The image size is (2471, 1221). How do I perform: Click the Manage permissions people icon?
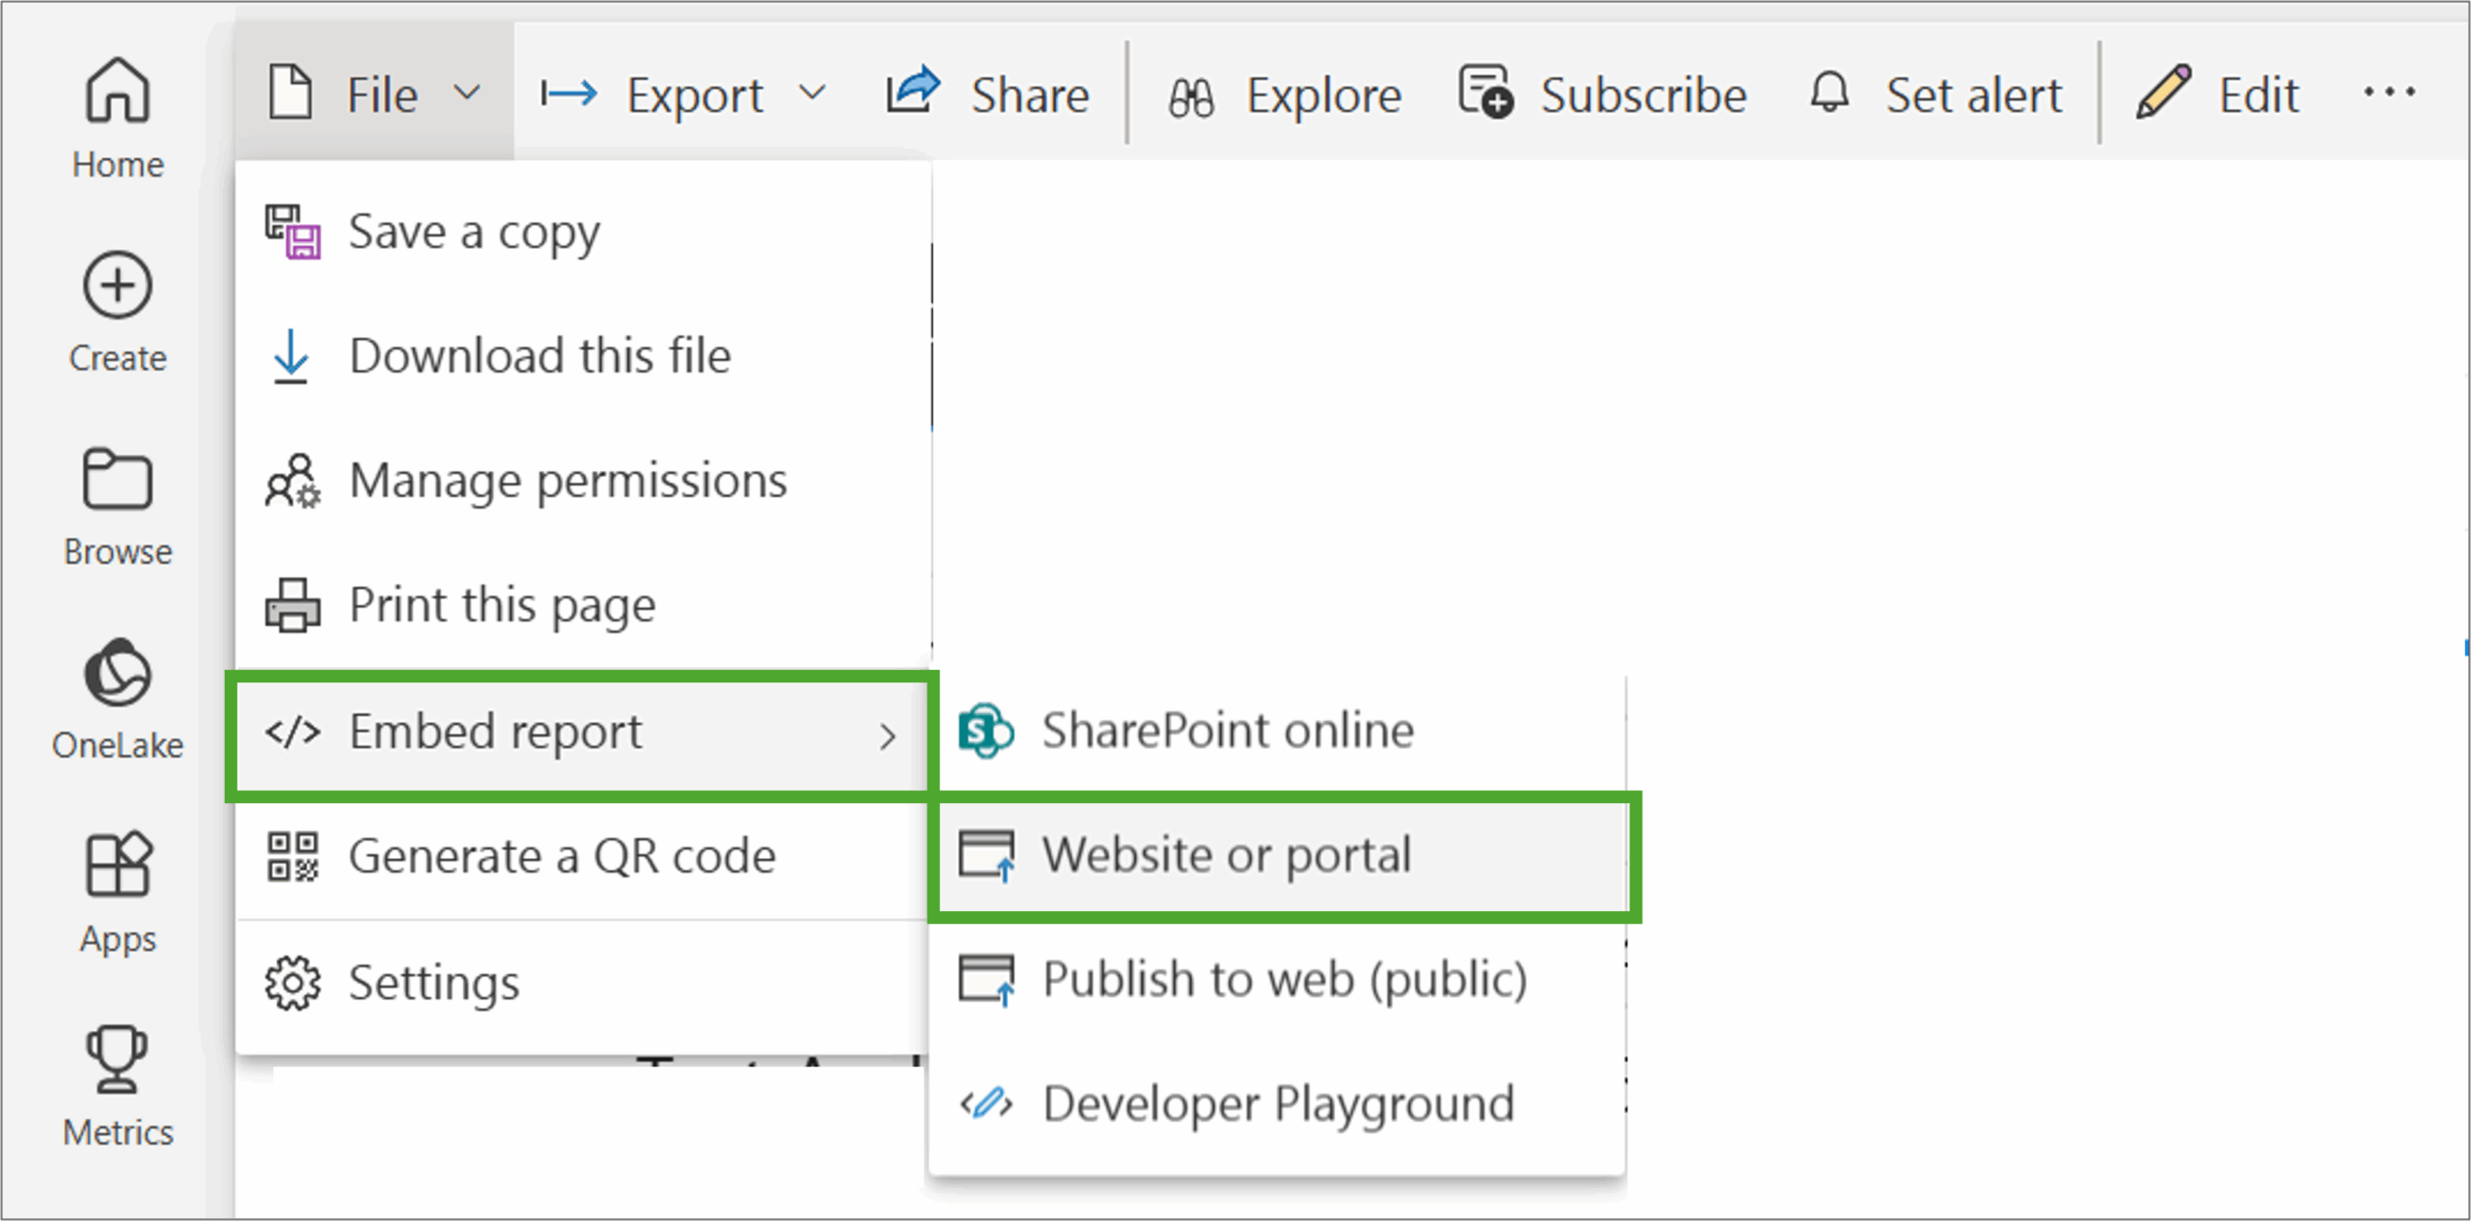click(x=292, y=481)
